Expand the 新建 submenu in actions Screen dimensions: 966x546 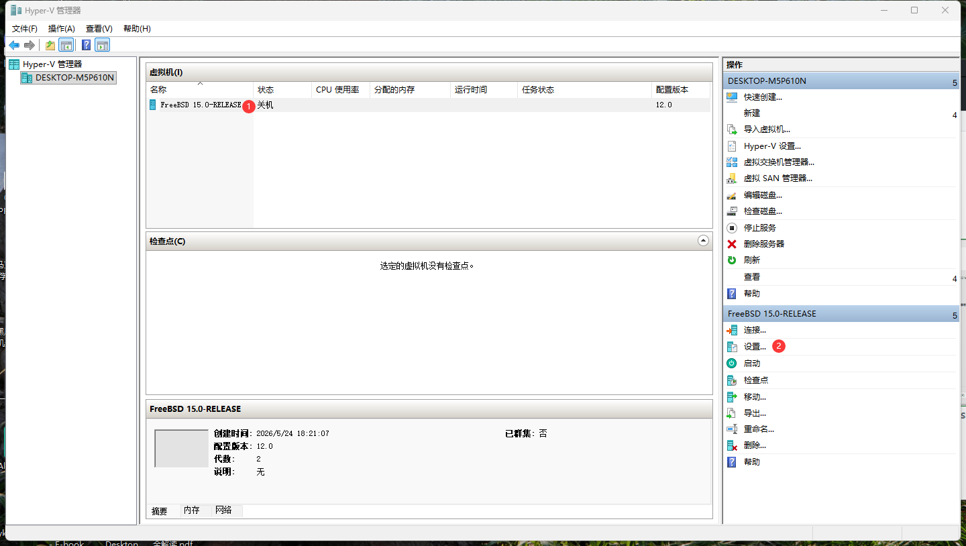tap(955, 115)
